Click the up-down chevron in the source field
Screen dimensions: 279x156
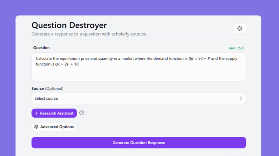point(240,98)
